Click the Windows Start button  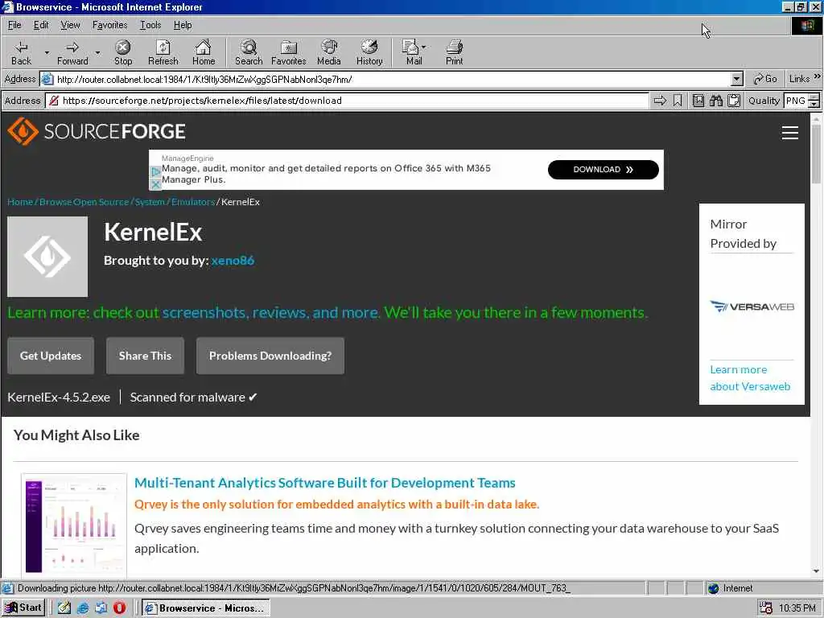point(23,608)
